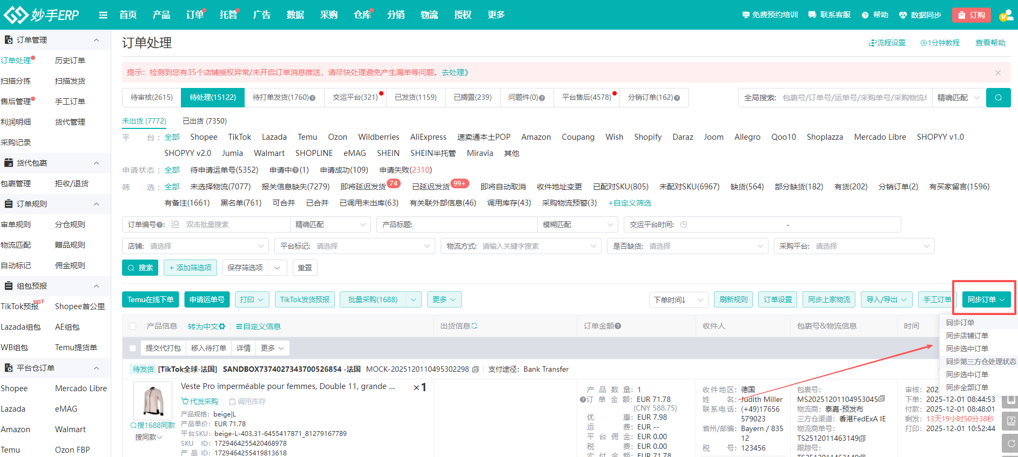Open the user avatar in top right
1018x457 pixels.
coord(1006,15)
